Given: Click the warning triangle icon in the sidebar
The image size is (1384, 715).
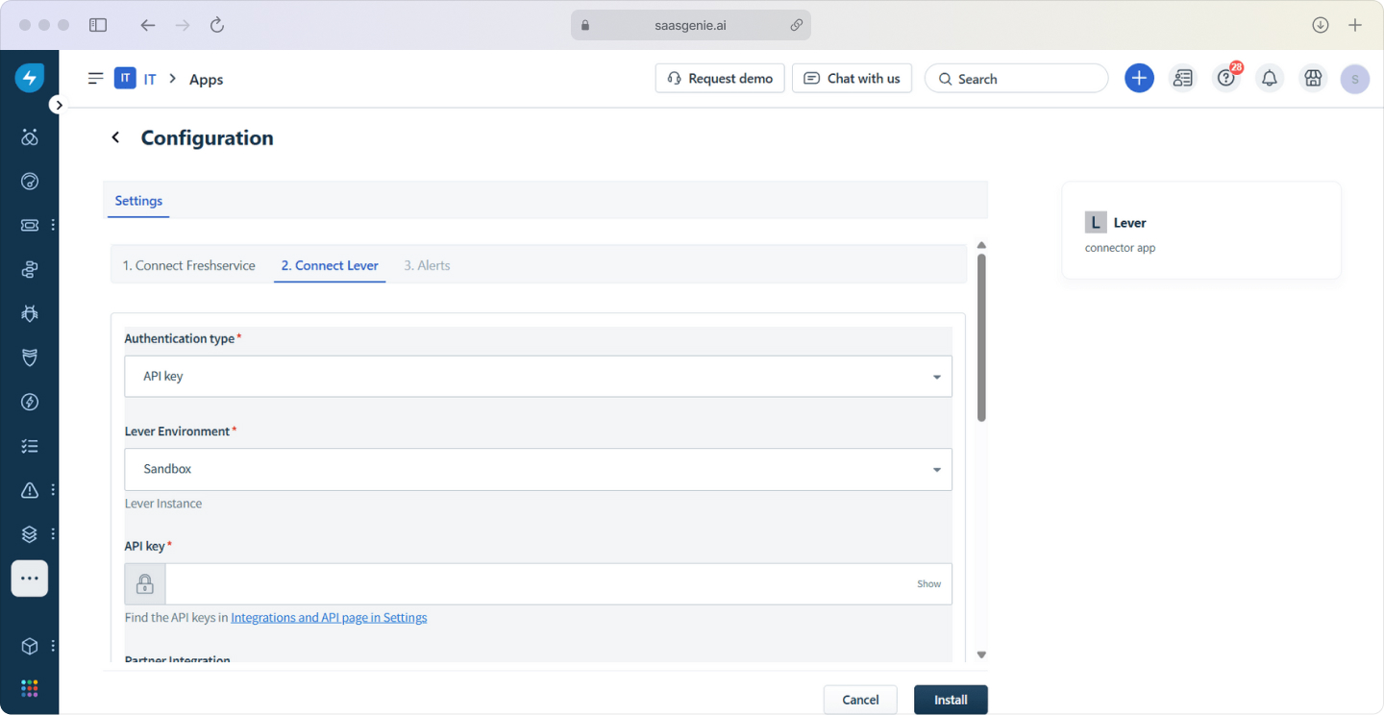Looking at the screenshot, I should pos(29,489).
